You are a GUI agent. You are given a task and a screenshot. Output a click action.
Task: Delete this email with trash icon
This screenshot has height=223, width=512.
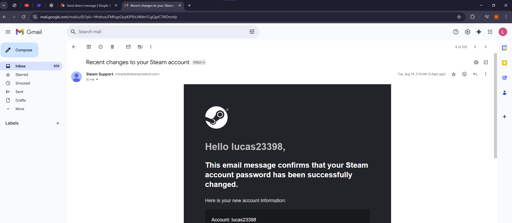pos(112,47)
